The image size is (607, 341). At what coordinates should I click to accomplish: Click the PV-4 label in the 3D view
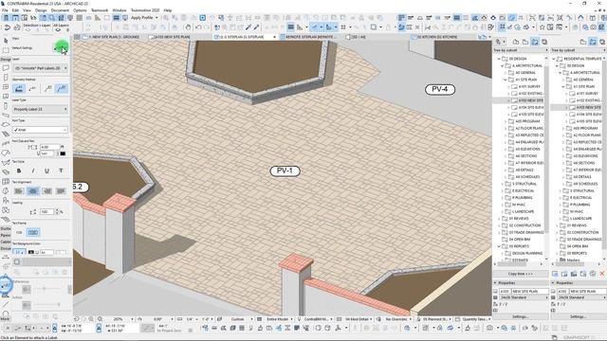pyautogui.click(x=440, y=89)
